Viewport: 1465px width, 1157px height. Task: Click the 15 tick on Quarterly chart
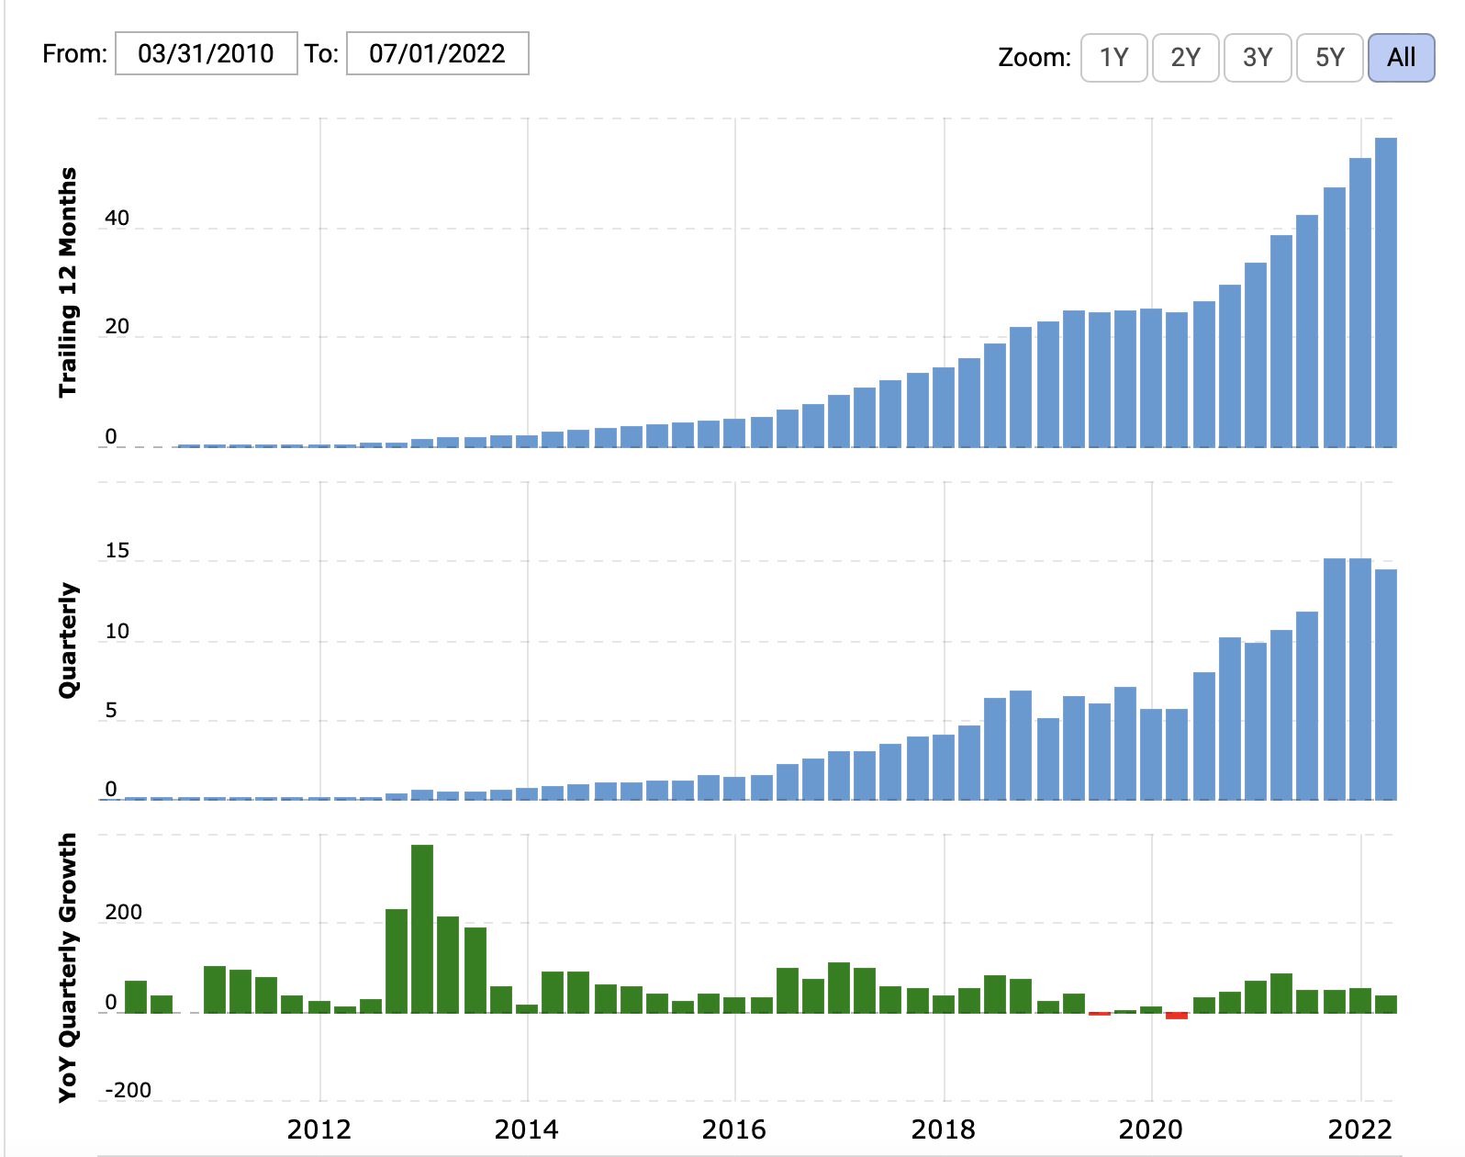[x=117, y=551]
